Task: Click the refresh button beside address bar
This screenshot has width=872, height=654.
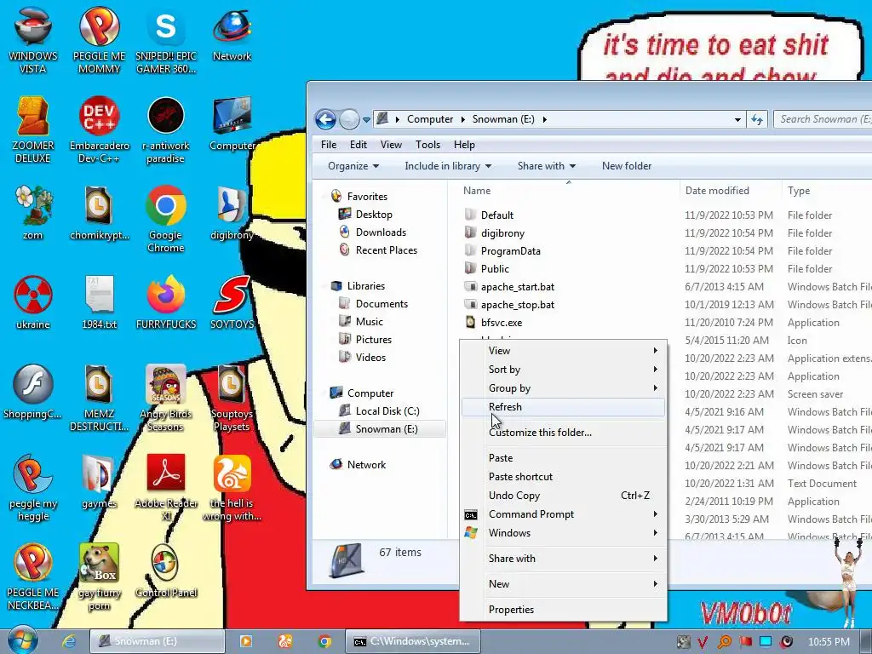Action: pyautogui.click(x=757, y=119)
